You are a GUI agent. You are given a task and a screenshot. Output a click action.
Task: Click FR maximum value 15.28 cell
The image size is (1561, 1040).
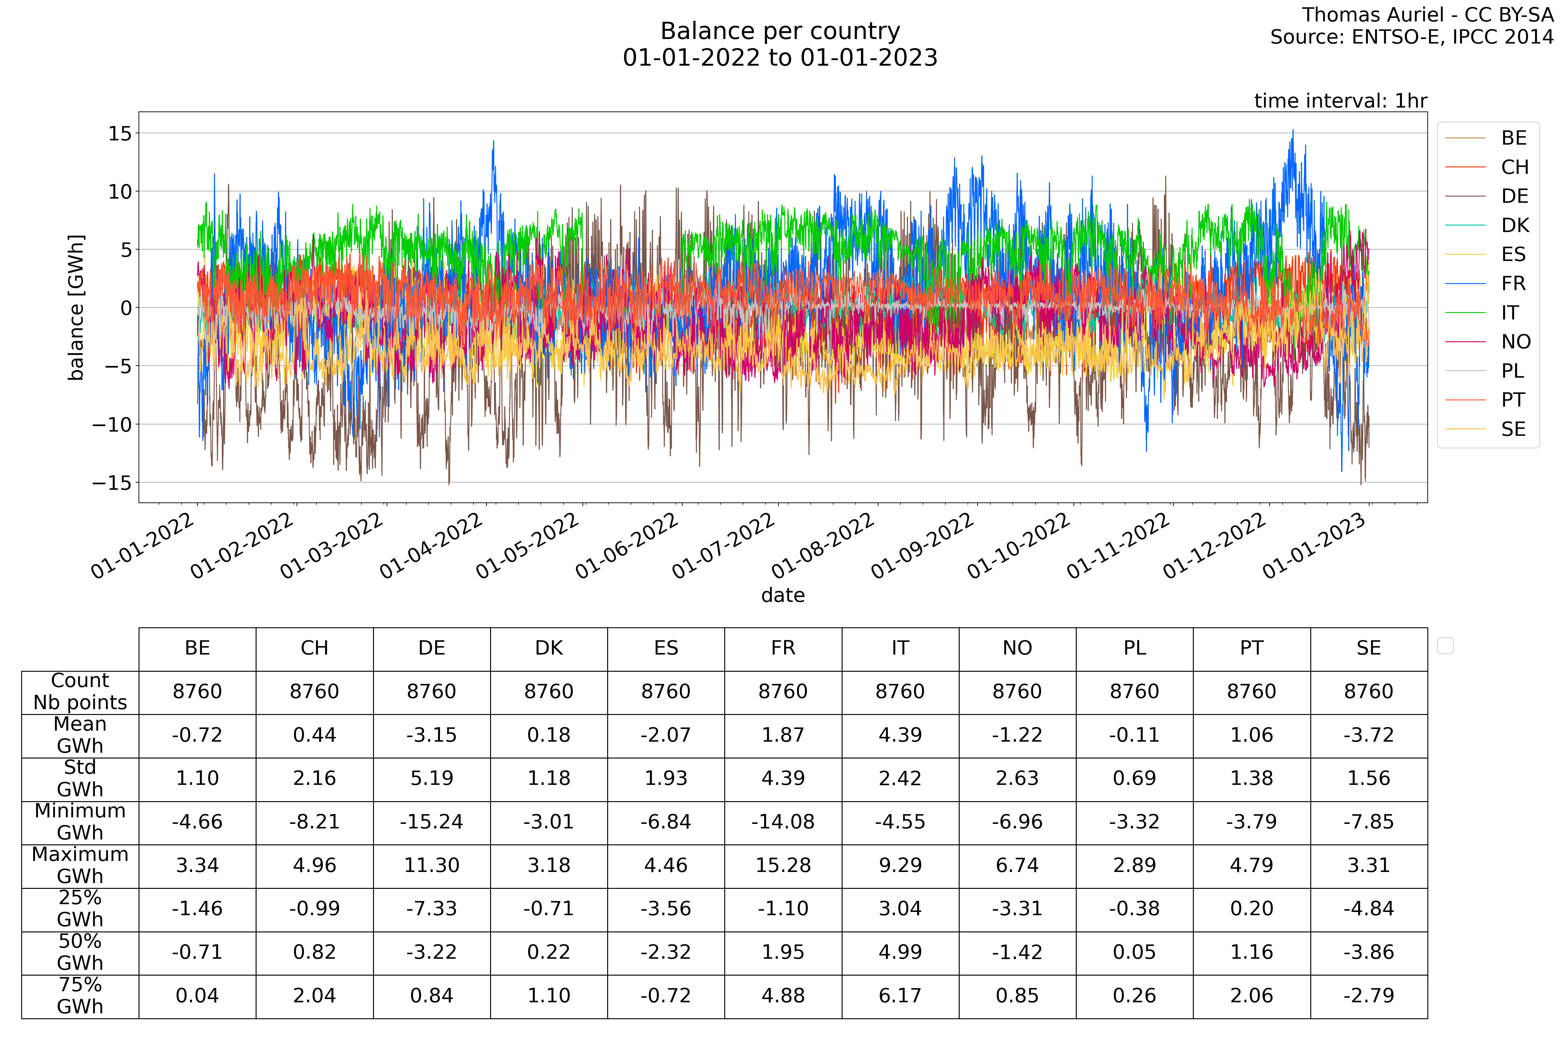[783, 865]
